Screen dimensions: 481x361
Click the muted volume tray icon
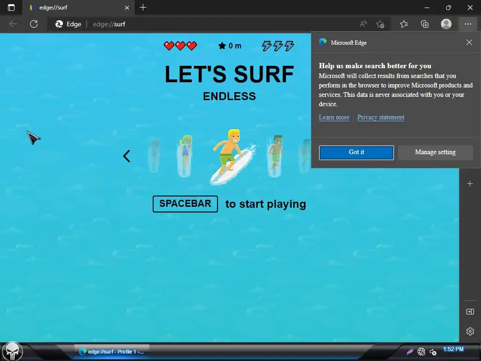click(x=433, y=352)
